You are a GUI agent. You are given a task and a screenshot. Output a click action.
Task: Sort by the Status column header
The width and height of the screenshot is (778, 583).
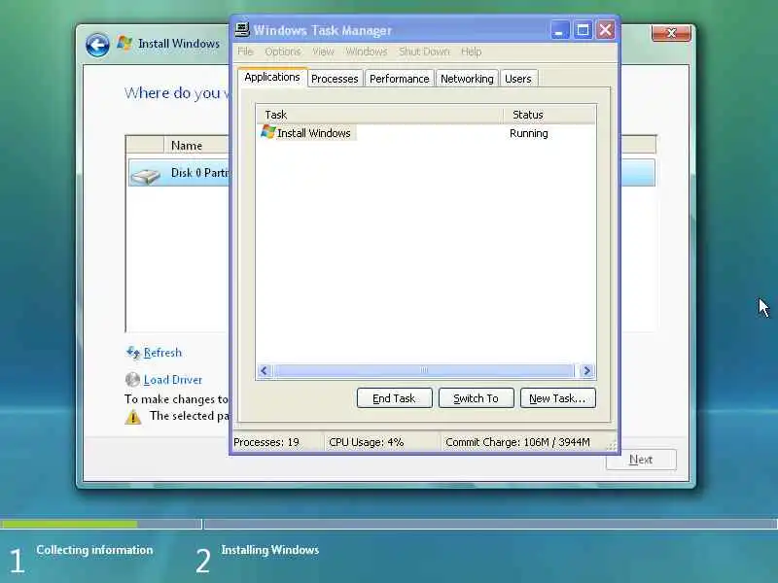click(549, 115)
